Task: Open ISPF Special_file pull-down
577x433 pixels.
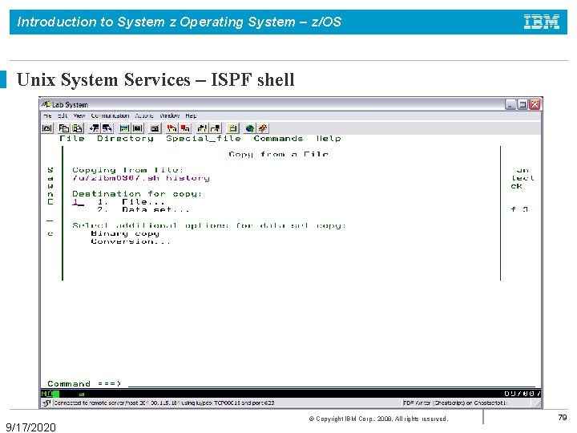Action: [204, 139]
